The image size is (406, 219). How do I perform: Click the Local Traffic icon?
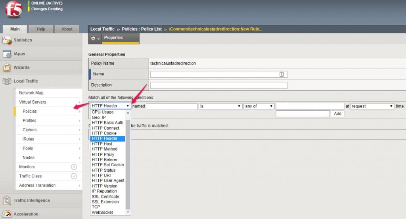pos(7,81)
